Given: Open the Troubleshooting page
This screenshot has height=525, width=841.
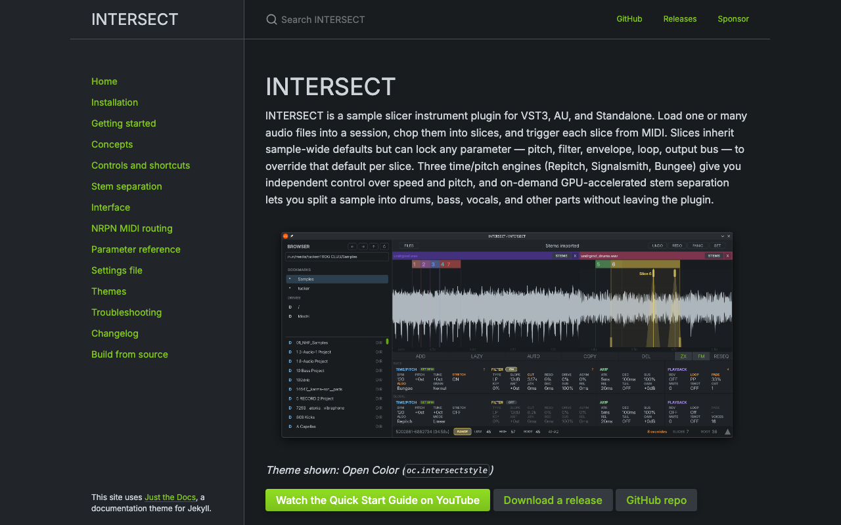Looking at the screenshot, I should coord(127,312).
